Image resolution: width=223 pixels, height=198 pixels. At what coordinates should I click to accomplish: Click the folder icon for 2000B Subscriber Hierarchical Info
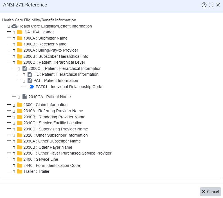pos(19,56)
